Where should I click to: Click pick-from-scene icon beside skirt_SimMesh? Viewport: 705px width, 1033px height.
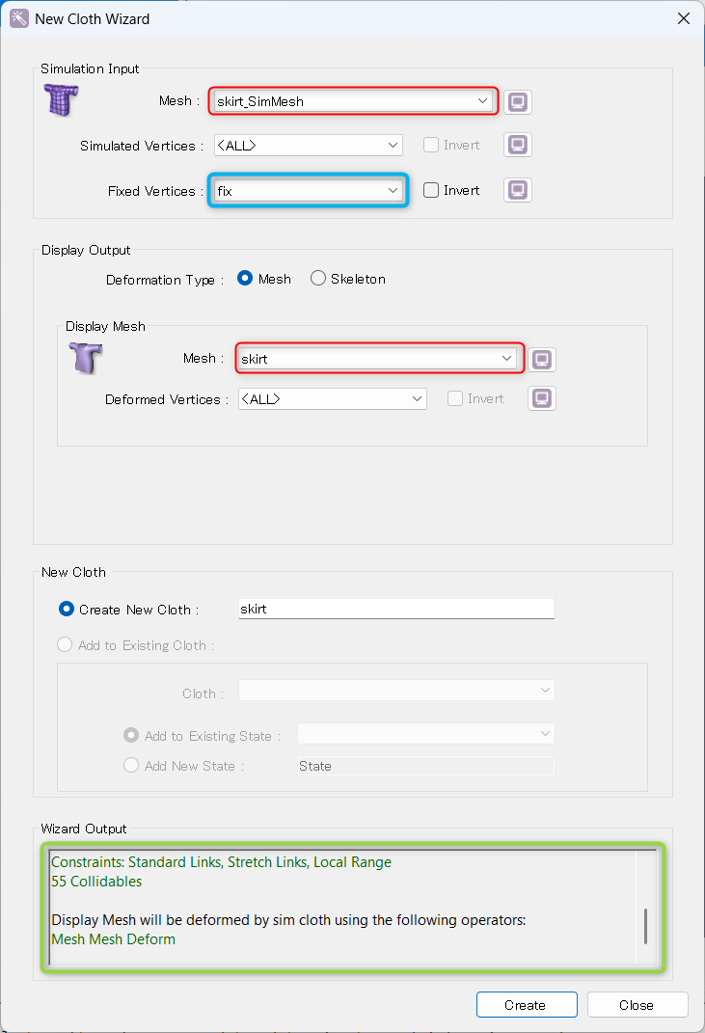tap(518, 102)
